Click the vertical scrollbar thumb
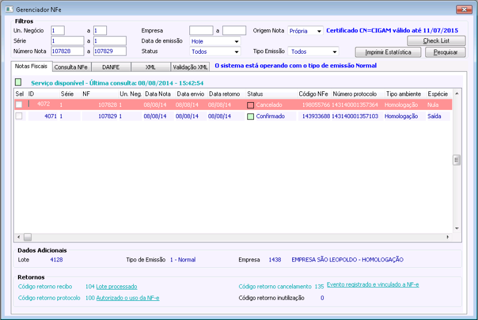This screenshot has height=320, width=478. (x=456, y=160)
